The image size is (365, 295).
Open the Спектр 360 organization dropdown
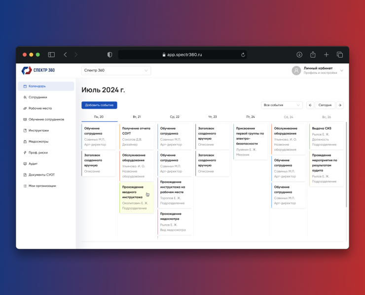116,70
